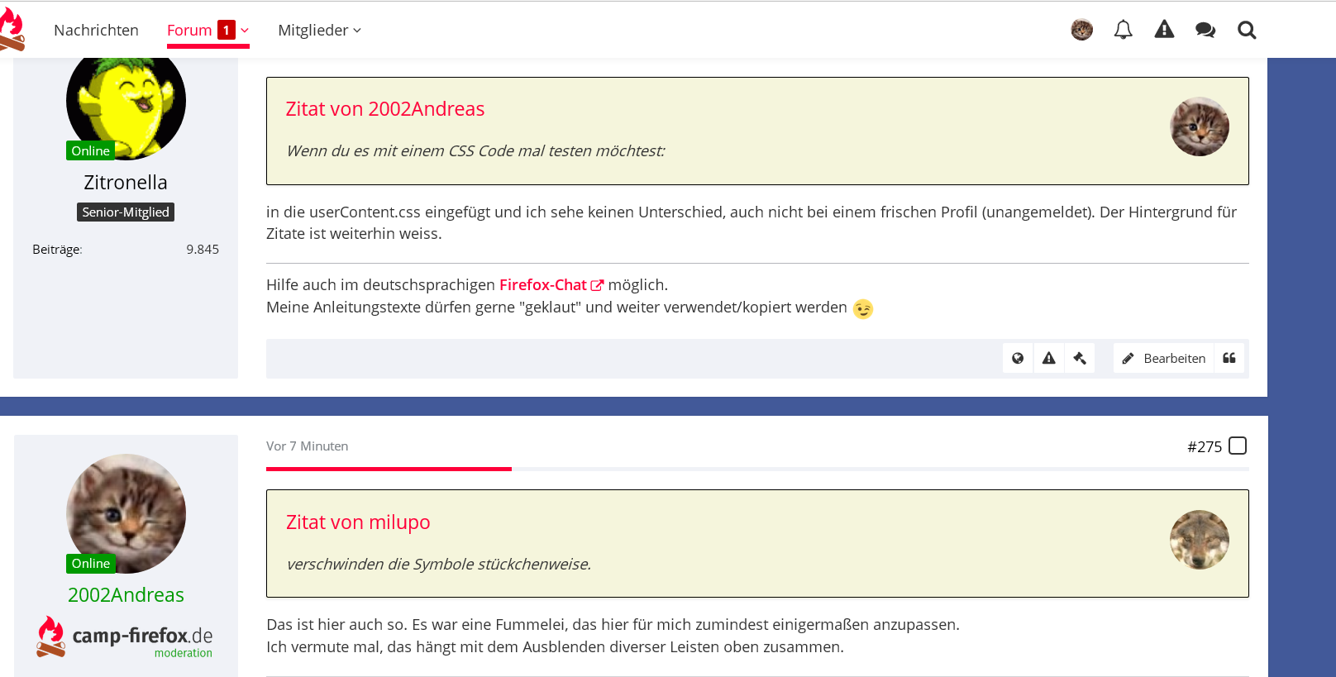
Task: Select the Forum tab
Action: click(189, 31)
